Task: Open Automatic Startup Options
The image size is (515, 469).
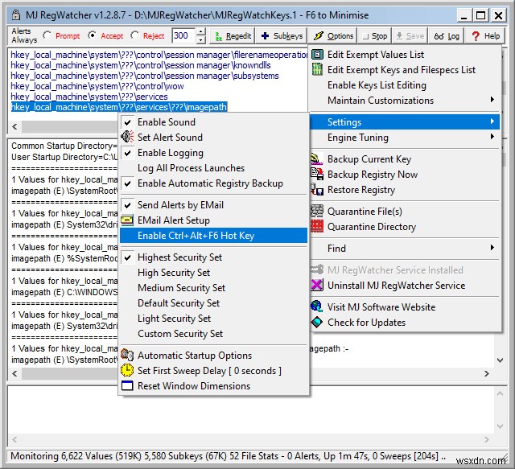Action: point(213,356)
